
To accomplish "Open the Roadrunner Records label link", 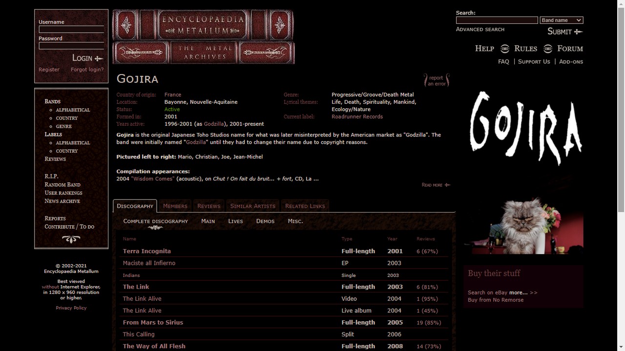I will [357, 117].
